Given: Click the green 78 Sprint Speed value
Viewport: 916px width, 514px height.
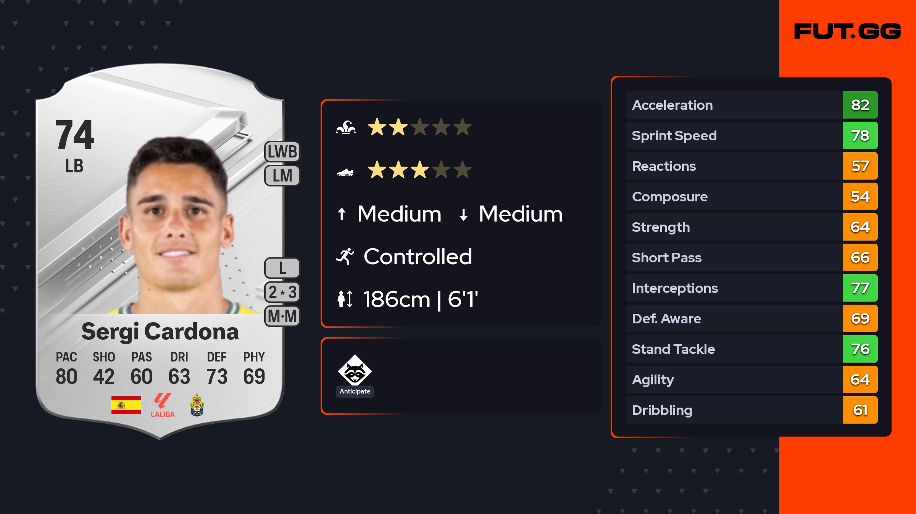Looking at the screenshot, I should click(x=860, y=135).
